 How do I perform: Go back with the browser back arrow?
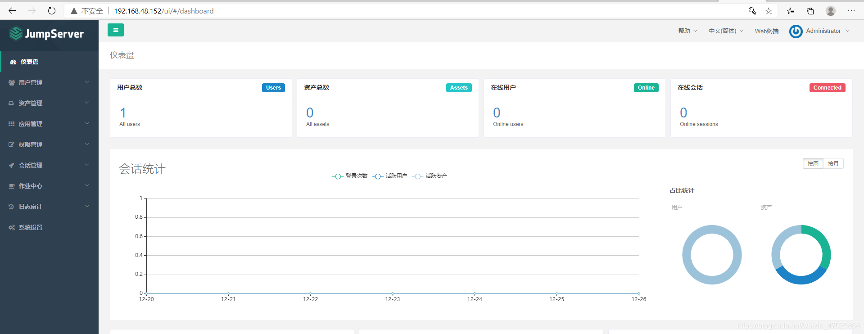[12, 11]
